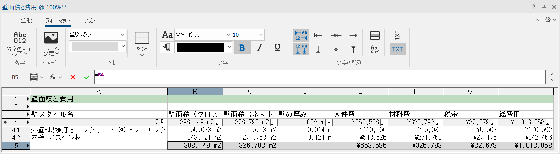The height and width of the screenshot is (154, 560).
Task: Cancel formula entry with red X
Action: point(73,77)
